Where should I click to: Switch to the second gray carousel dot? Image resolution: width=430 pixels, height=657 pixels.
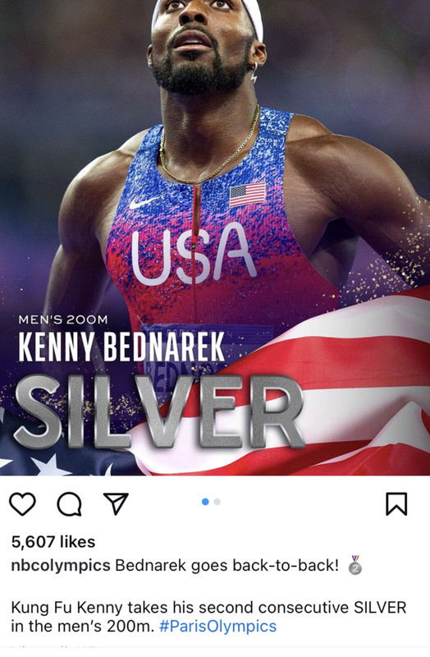[x=217, y=502]
